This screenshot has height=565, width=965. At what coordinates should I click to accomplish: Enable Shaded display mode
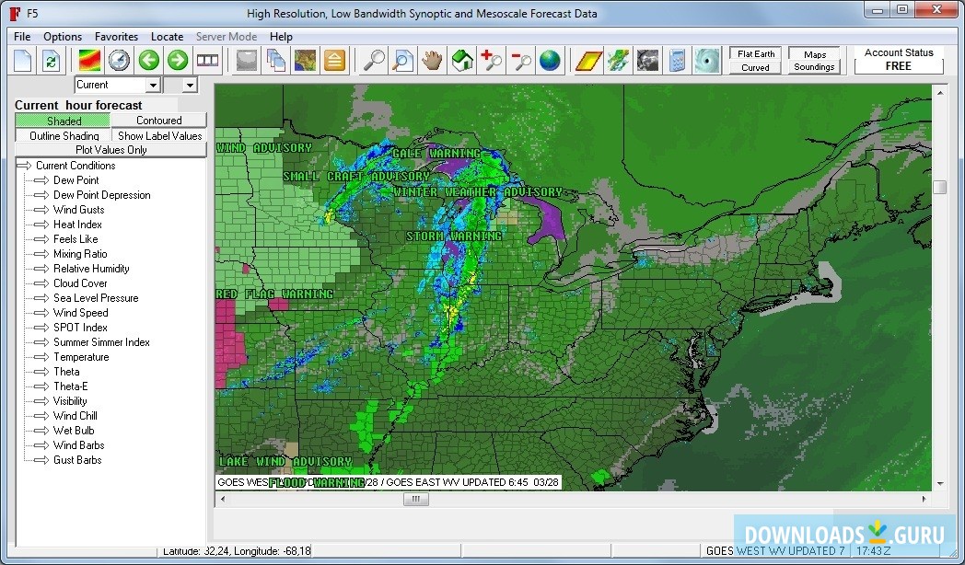63,121
